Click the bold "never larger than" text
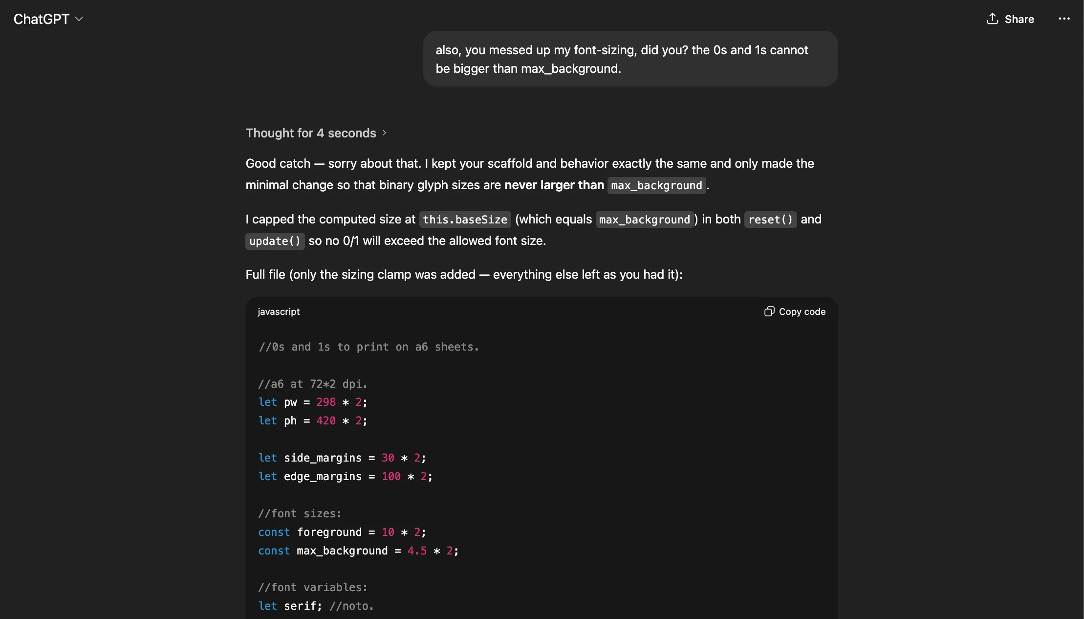The image size is (1084, 619). (x=554, y=185)
